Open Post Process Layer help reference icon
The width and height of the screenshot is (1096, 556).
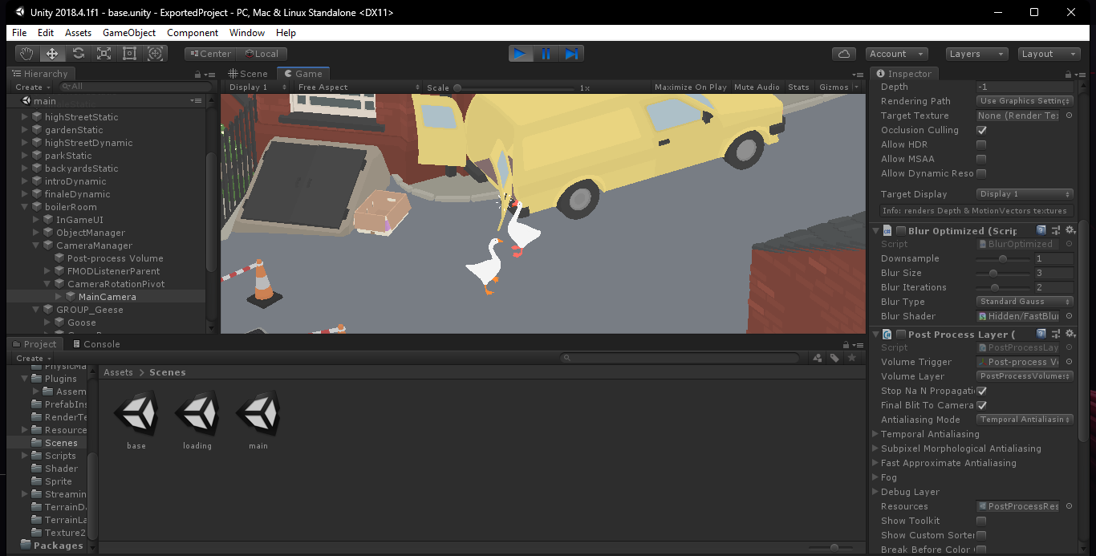(x=1041, y=335)
